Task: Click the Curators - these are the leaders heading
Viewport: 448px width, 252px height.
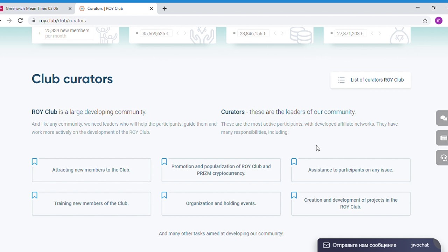Action: pyautogui.click(x=288, y=112)
